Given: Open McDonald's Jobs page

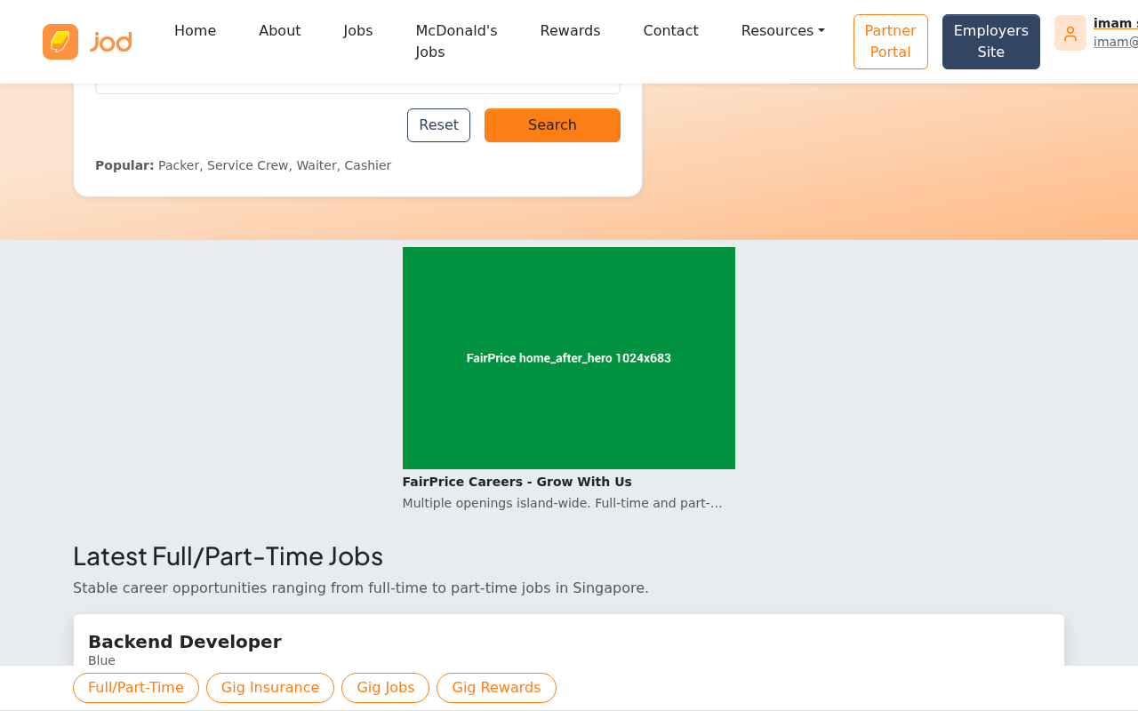Looking at the screenshot, I should [x=456, y=42].
